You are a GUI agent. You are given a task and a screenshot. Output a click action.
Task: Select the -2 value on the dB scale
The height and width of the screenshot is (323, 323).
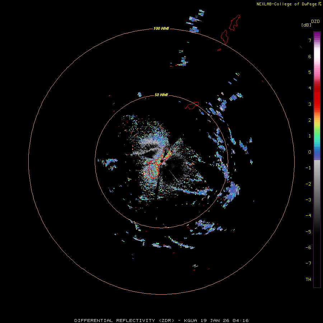308,184
